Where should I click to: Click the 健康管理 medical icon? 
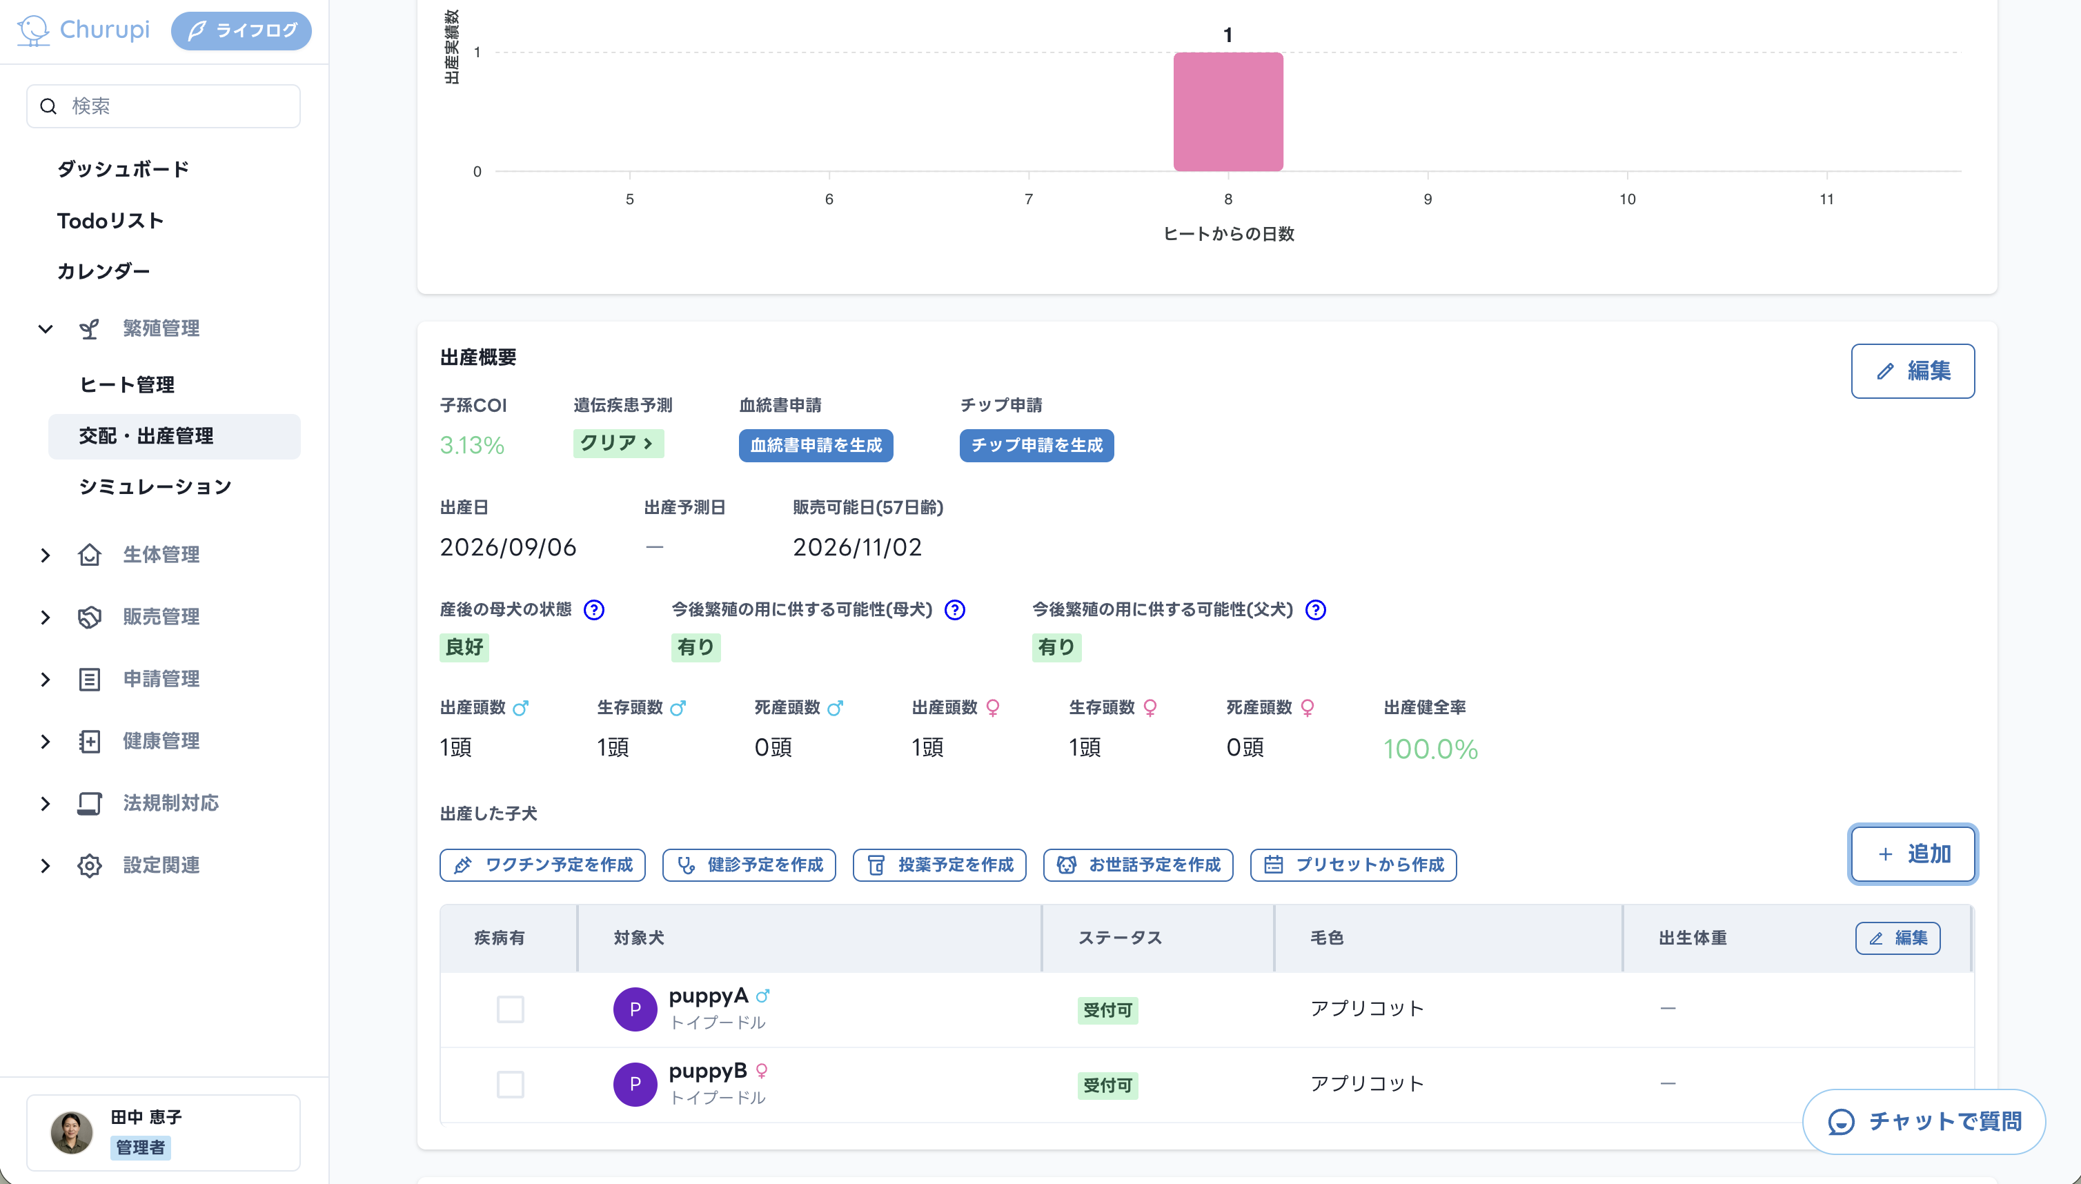[x=90, y=742]
